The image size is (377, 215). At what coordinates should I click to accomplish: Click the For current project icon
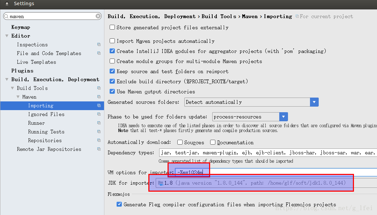click(297, 16)
